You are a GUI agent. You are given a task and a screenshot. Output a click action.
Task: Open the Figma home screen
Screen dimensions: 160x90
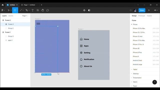3,5
